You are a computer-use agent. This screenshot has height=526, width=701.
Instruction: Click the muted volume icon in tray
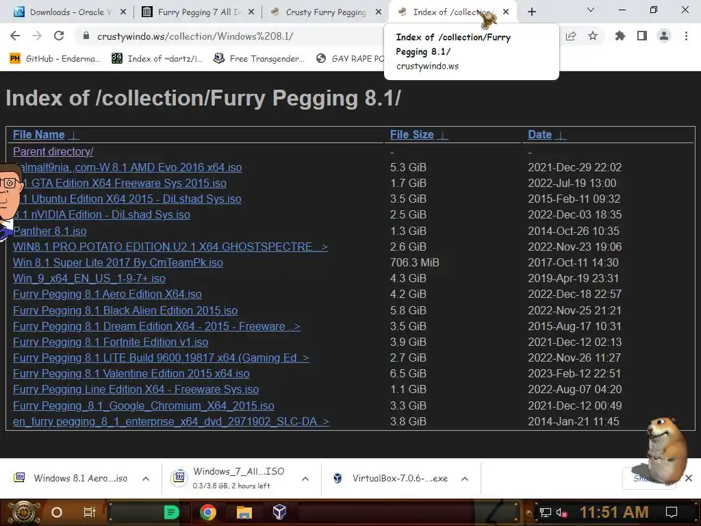(x=561, y=512)
